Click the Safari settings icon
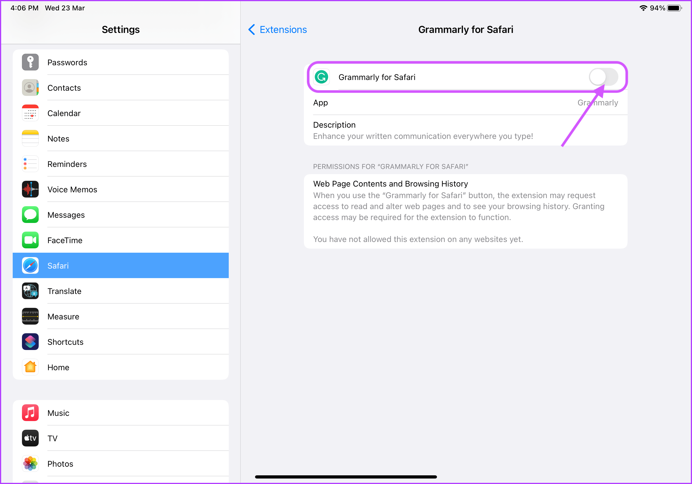This screenshot has height=484, width=692. pos(31,265)
